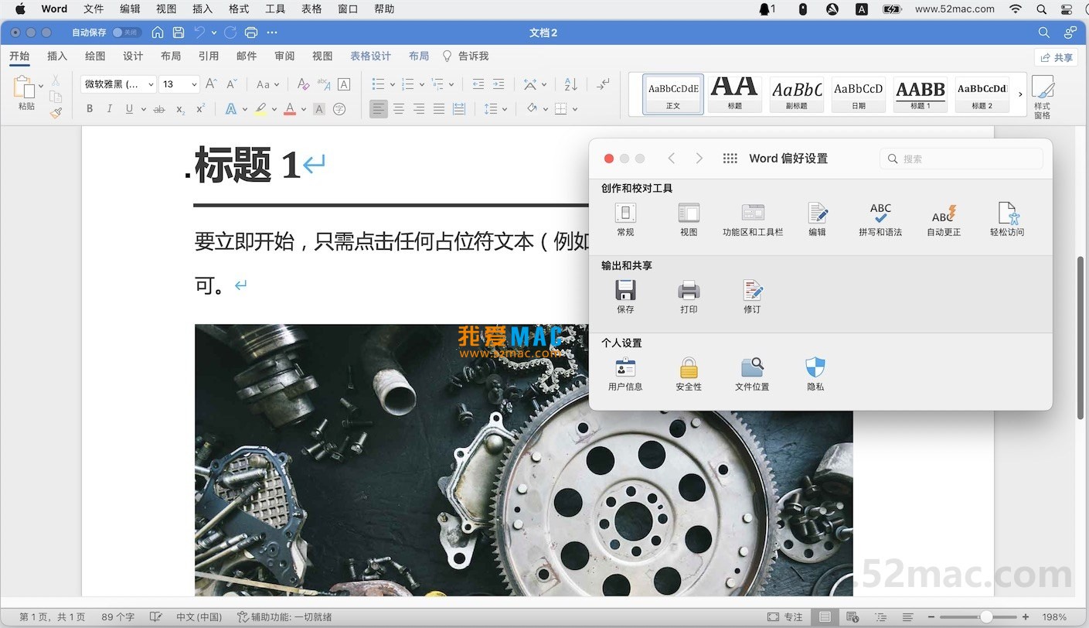
Task: Expand Change Case Aa dropdown
Action: pyautogui.click(x=277, y=84)
